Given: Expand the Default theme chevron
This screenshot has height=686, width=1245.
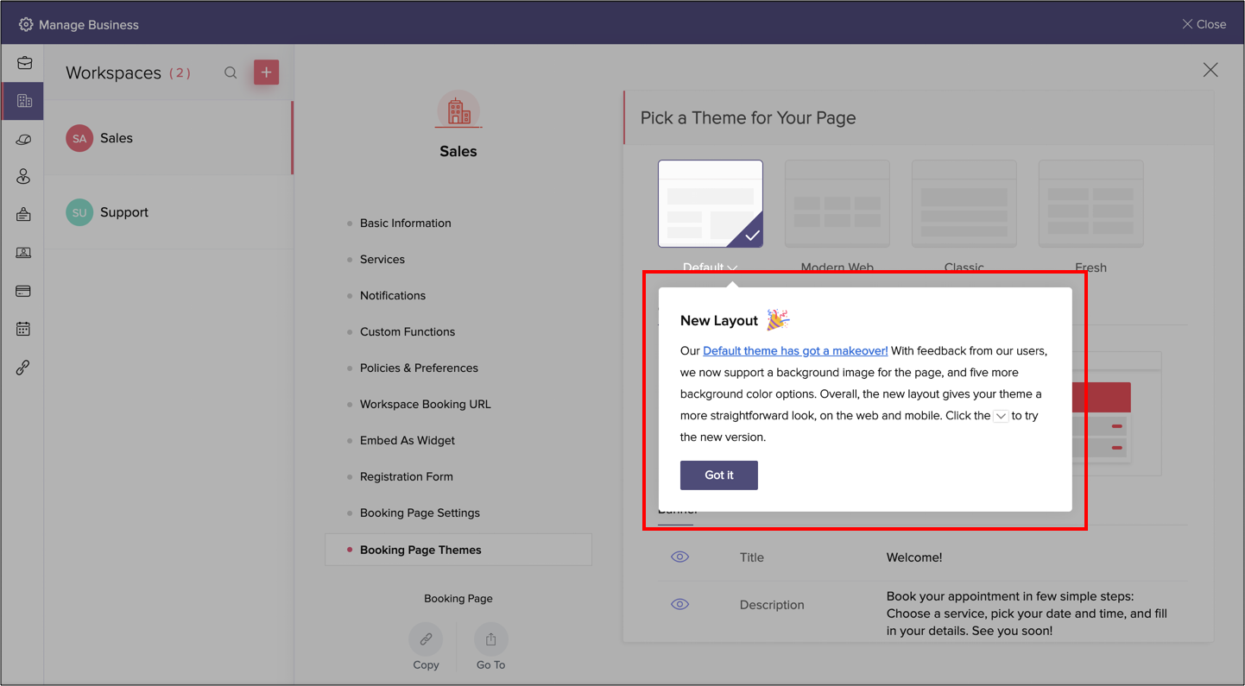Looking at the screenshot, I should coord(733,267).
